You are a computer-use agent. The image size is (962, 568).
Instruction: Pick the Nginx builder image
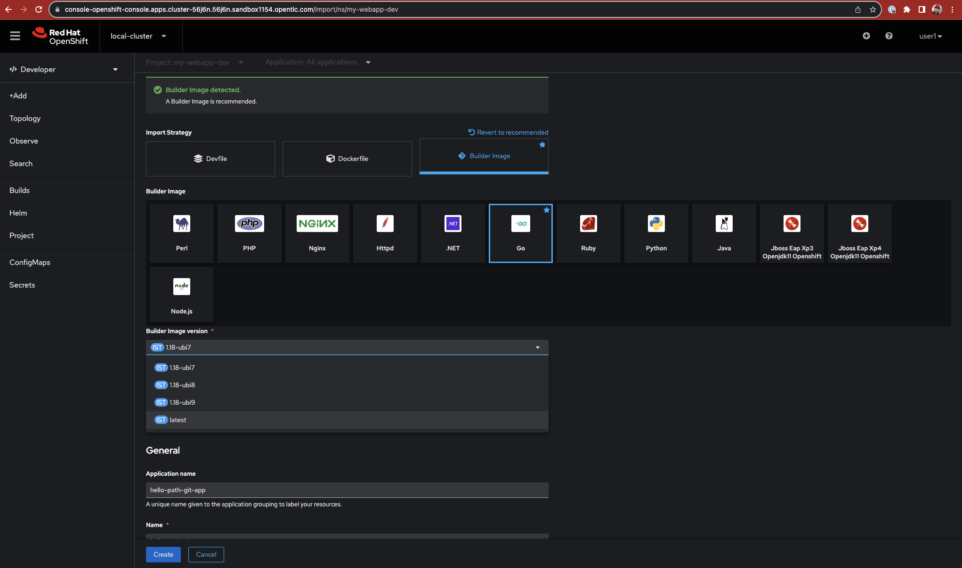coord(317,233)
